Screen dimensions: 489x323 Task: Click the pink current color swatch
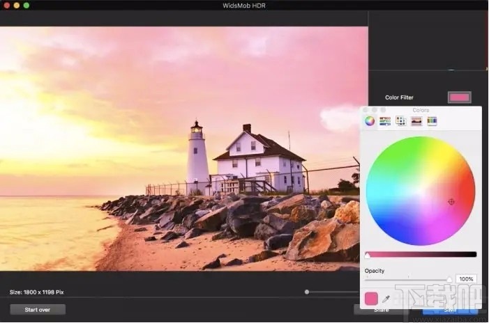pos(371,299)
